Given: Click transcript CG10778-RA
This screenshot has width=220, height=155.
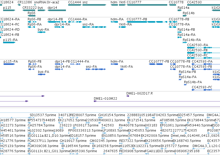Looking at the screenshot, I should [x=172, y=27].
